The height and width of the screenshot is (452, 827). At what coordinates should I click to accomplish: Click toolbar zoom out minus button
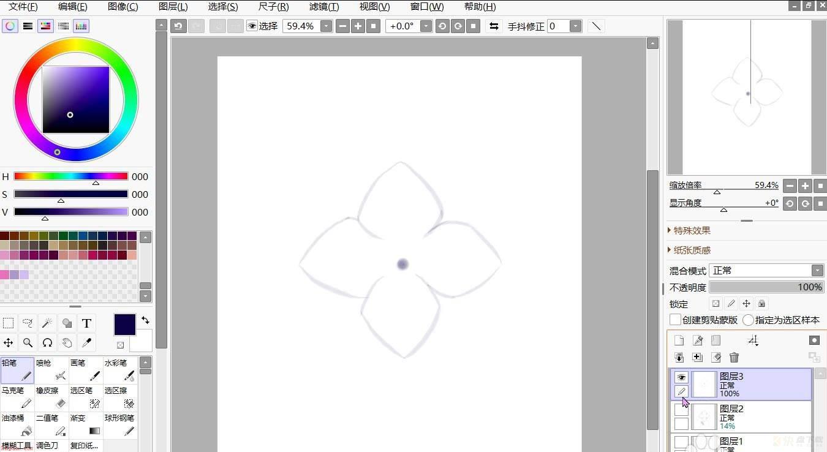[343, 26]
